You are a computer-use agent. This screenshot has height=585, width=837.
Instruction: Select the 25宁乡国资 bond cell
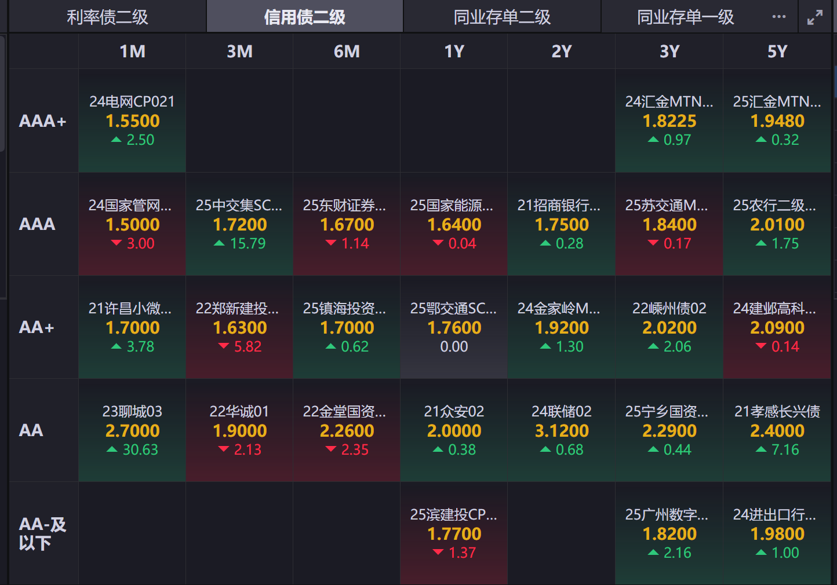669,430
